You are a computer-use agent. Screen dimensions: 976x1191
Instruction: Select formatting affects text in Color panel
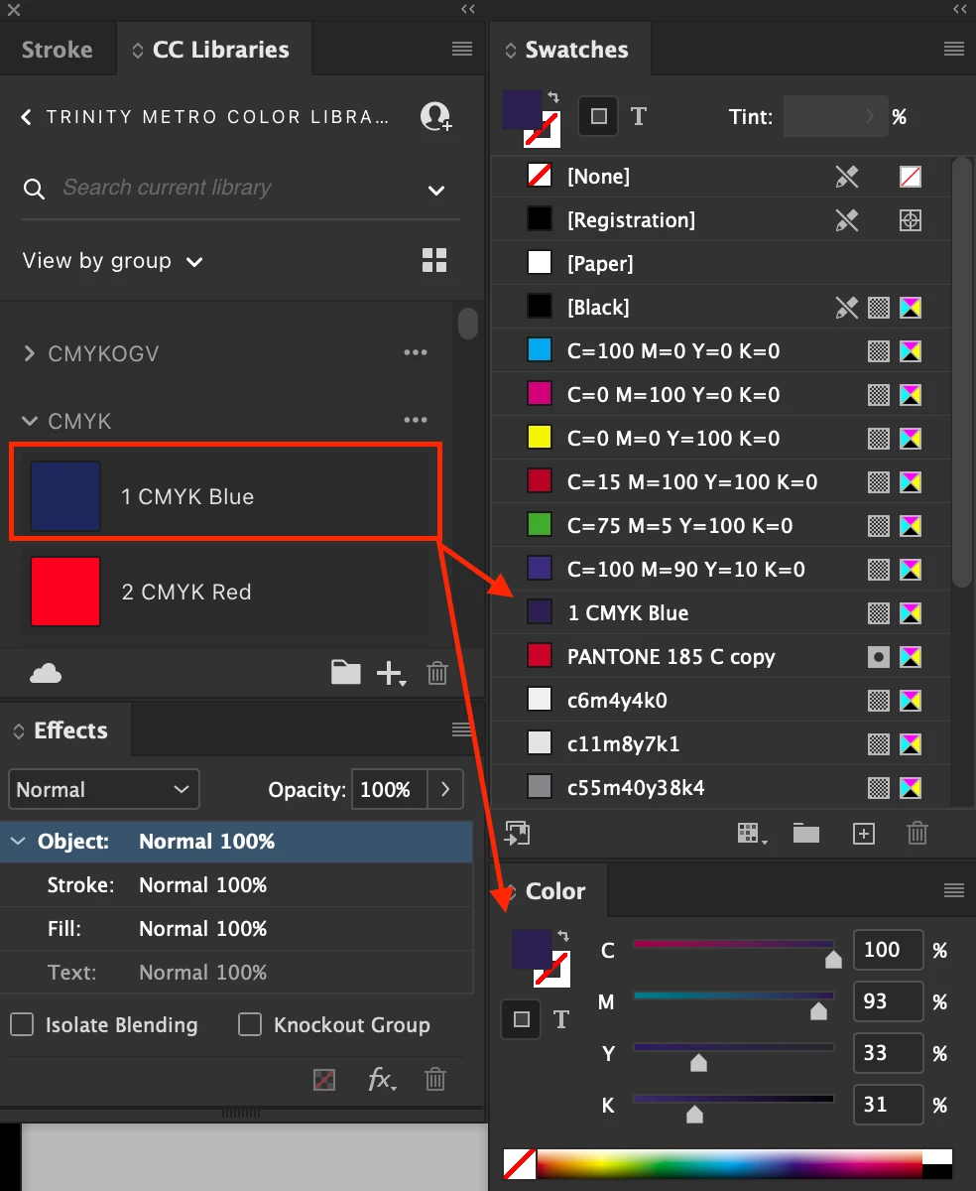(x=561, y=1018)
